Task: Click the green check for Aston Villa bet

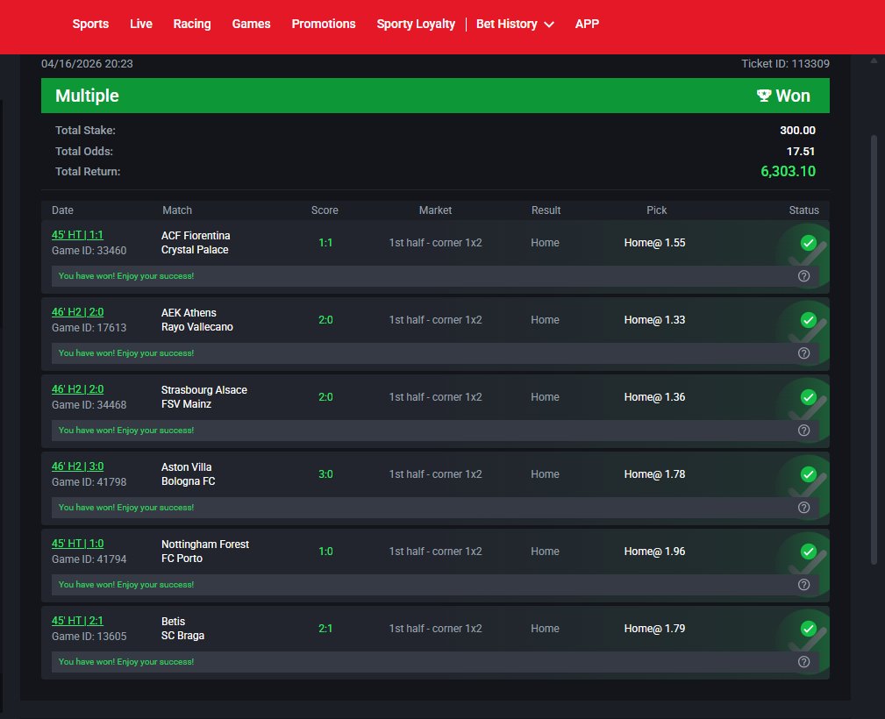Action: tap(808, 474)
